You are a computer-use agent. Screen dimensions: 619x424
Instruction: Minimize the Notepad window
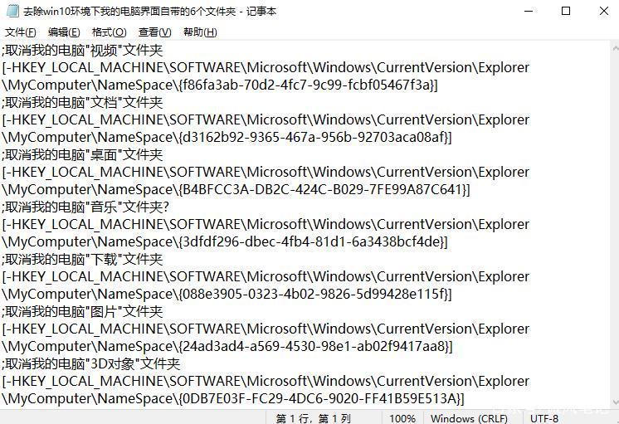(529, 11)
